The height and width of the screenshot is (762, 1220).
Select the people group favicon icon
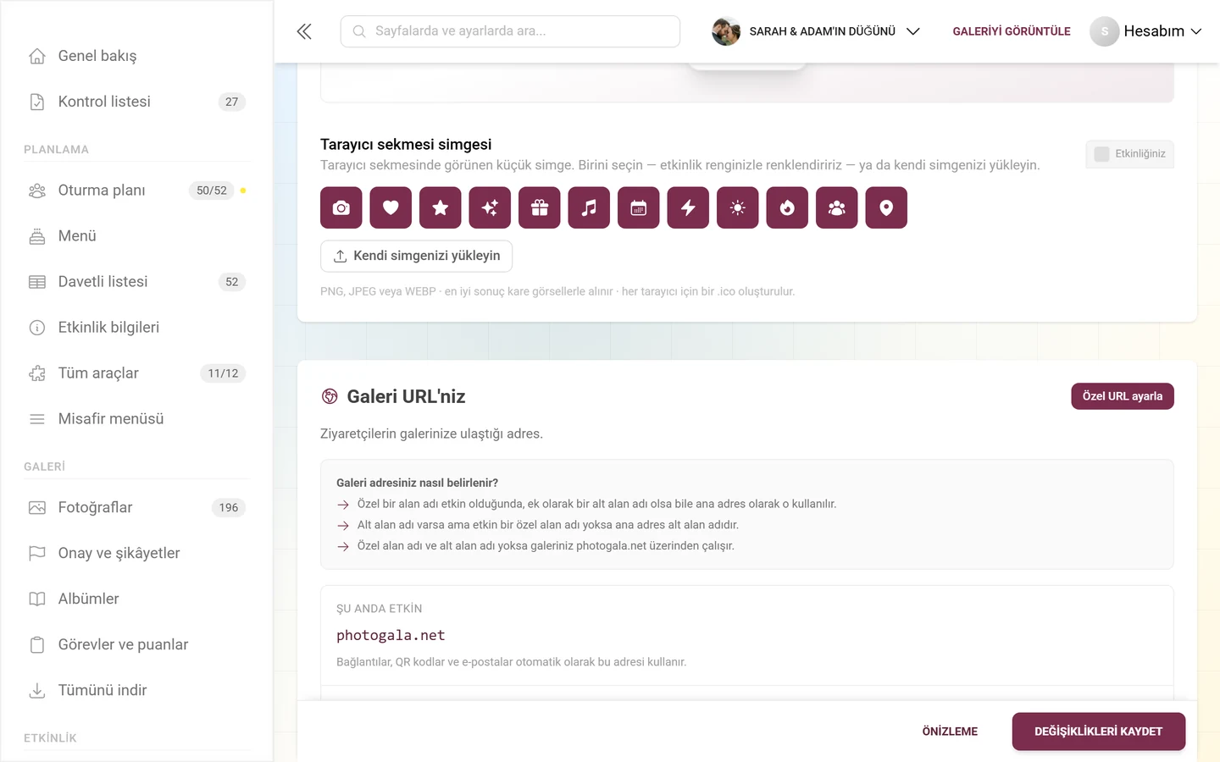point(837,207)
